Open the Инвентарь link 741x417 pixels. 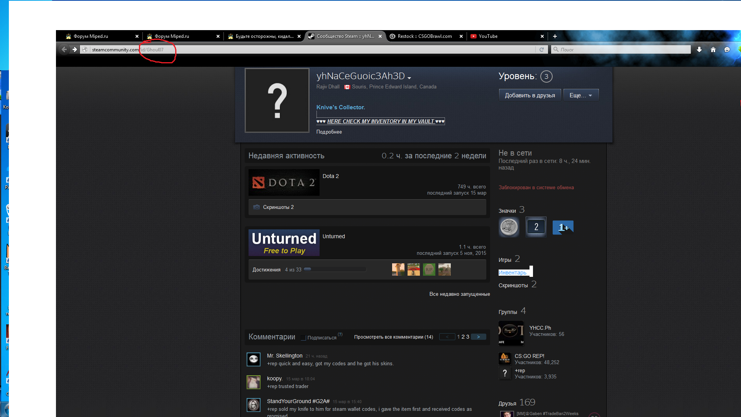513,273
